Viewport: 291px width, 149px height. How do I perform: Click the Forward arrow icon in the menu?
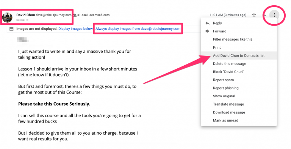click(207, 31)
